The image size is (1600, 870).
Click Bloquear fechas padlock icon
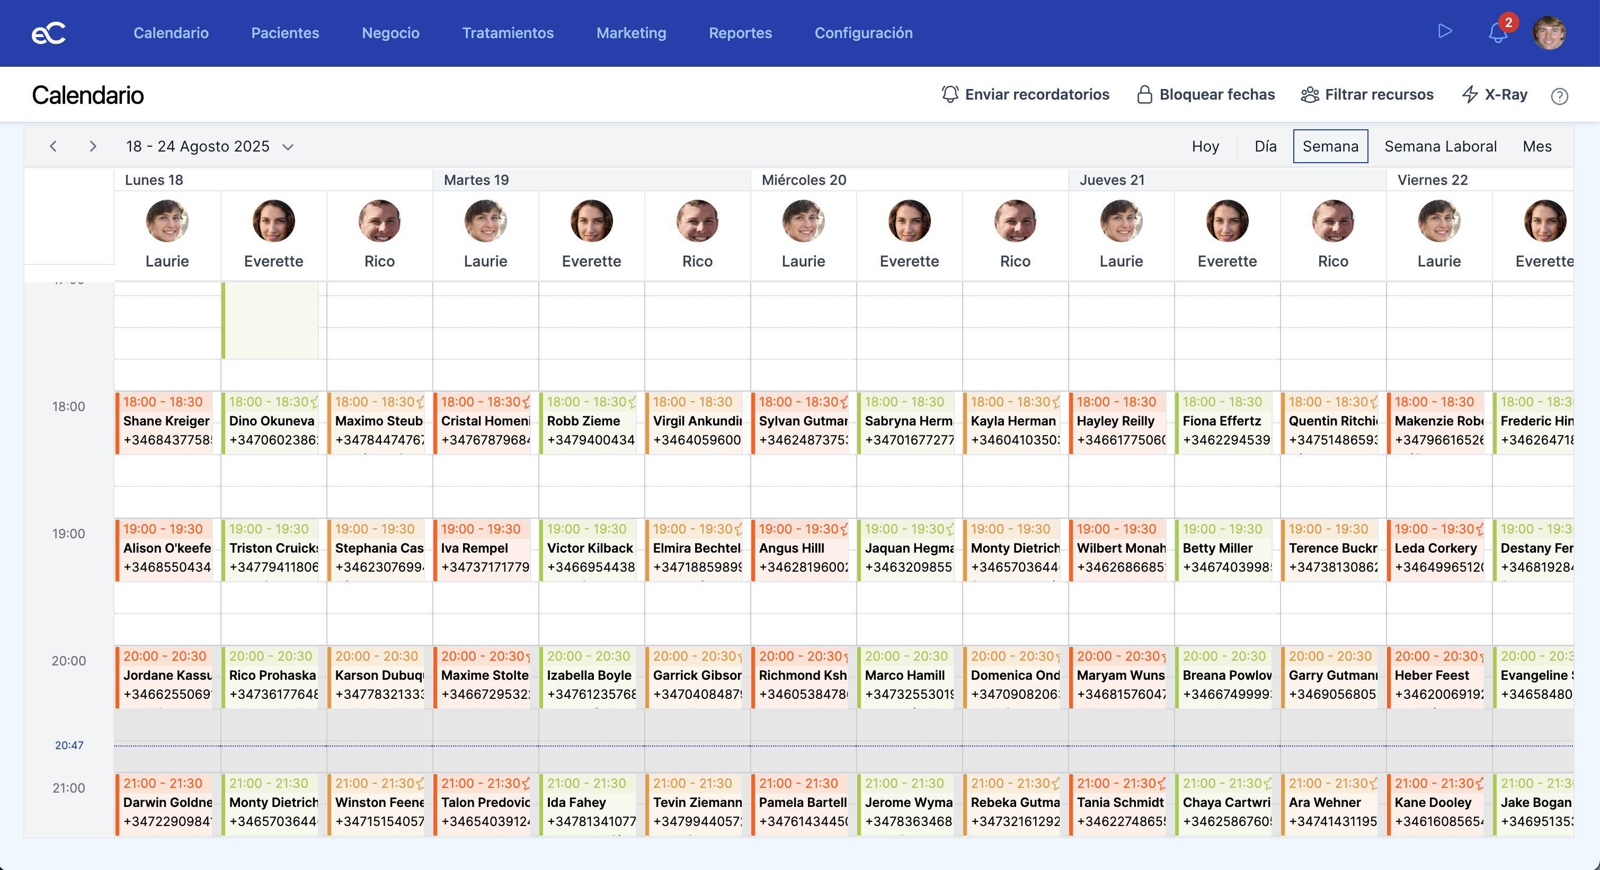click(x=1144, y=94)
